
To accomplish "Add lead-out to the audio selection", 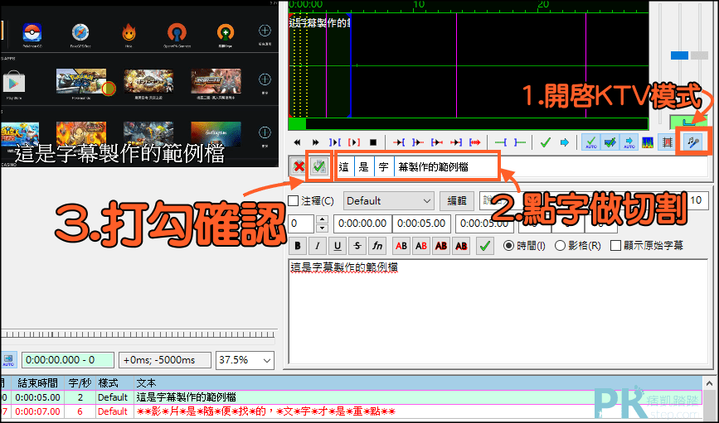I will click(519, 142).
